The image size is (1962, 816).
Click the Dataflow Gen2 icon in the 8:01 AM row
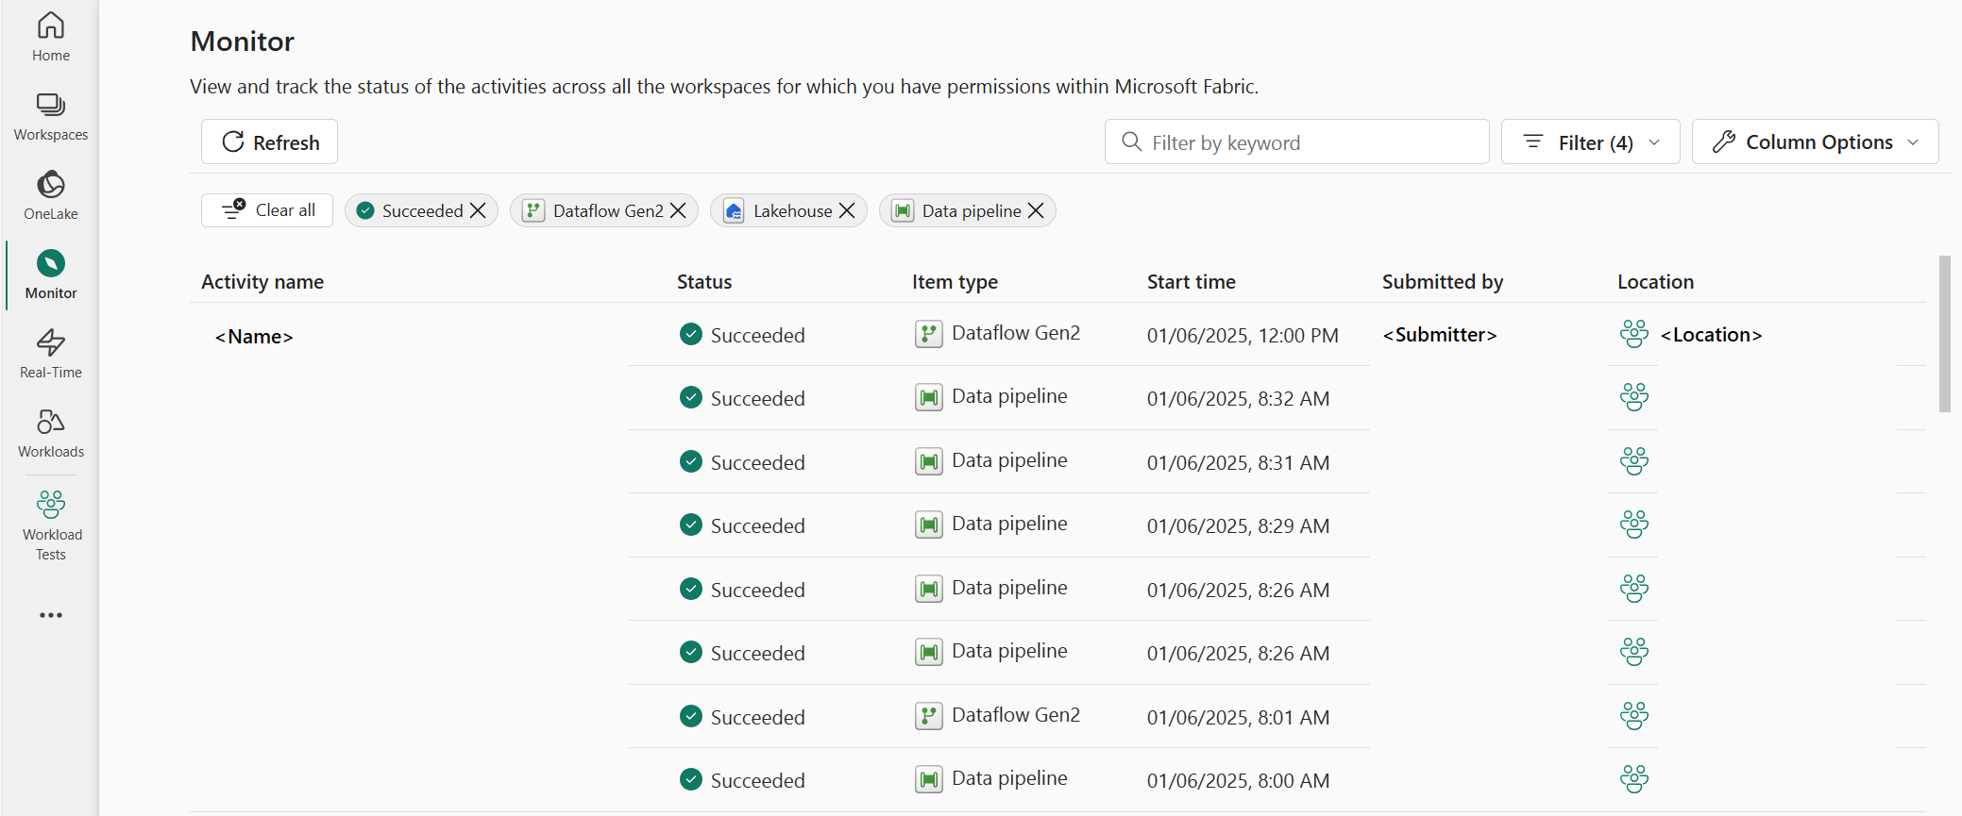(929, 716)
